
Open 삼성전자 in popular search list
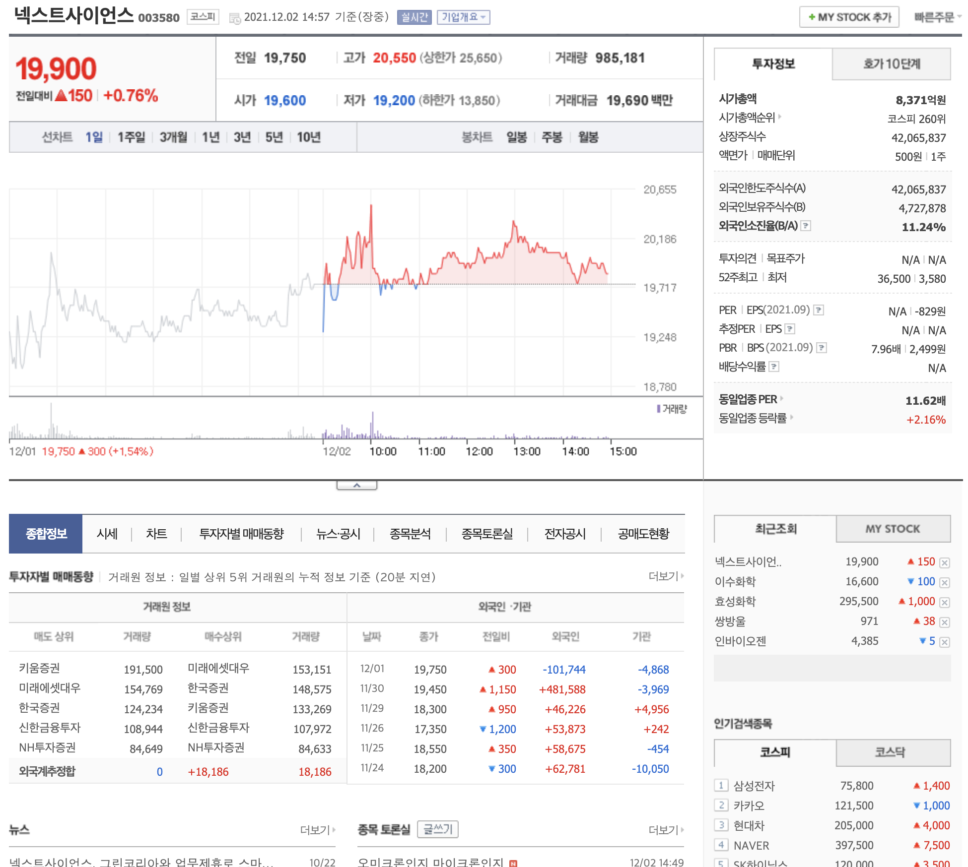click(x=754, y=786)
